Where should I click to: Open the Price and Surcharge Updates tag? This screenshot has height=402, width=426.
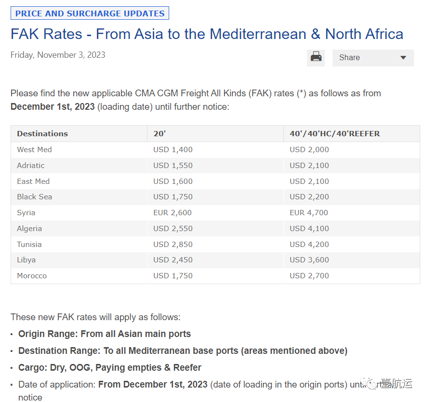point(90,13)
